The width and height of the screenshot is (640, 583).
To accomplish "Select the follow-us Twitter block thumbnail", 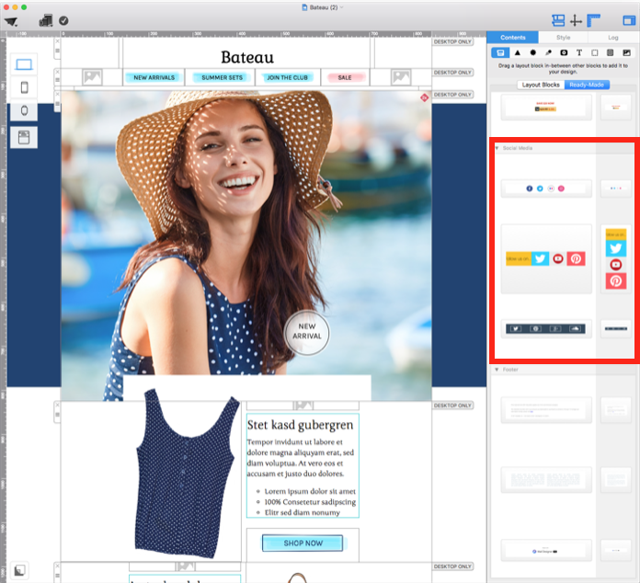I will pyautogui.click(x=546, y=258).
